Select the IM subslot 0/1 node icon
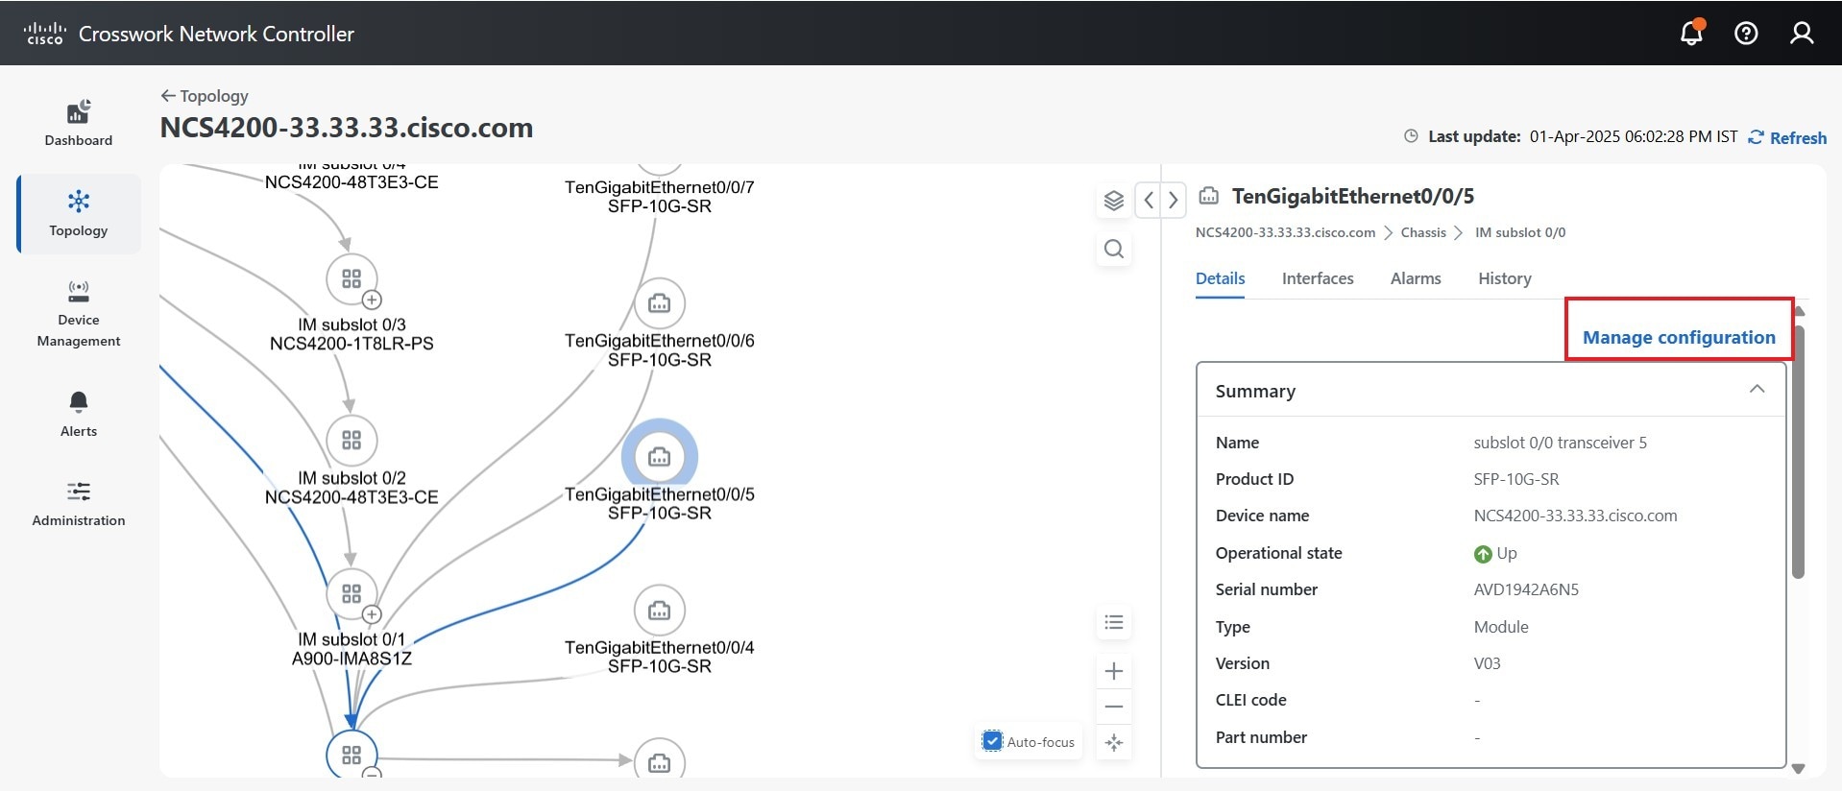The width and height of the screenshot is (1842, 792). [351, 593]
